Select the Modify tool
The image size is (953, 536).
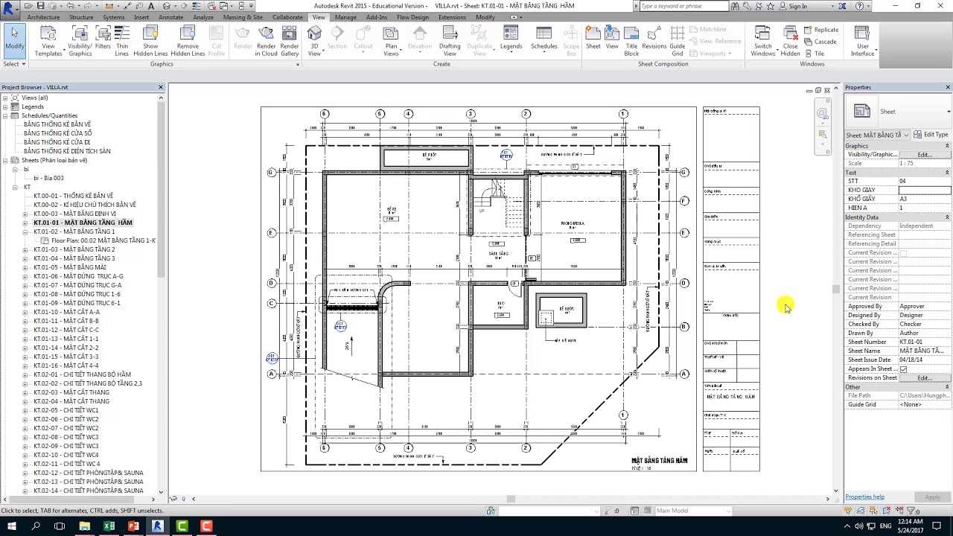click(14, 40)
